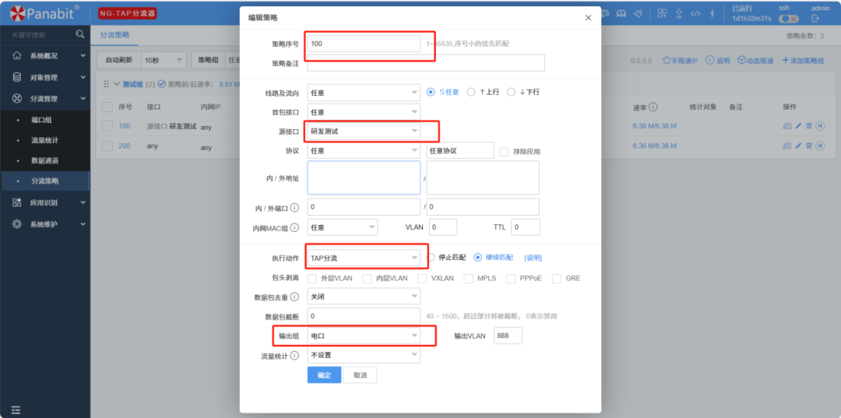This screenshot has width=841, height=418.
Task: Check the PPPoE checkbox
Action: point(511,278)
